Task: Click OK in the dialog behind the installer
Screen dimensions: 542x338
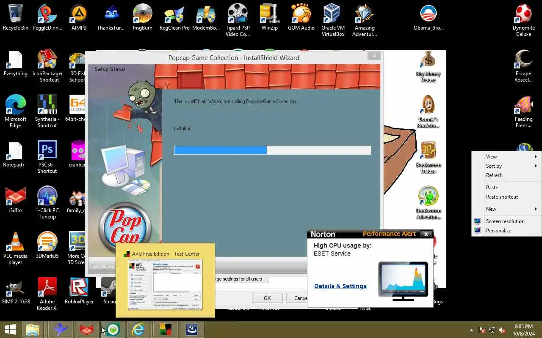Action: pyautogui.click(x=267, y=298)
